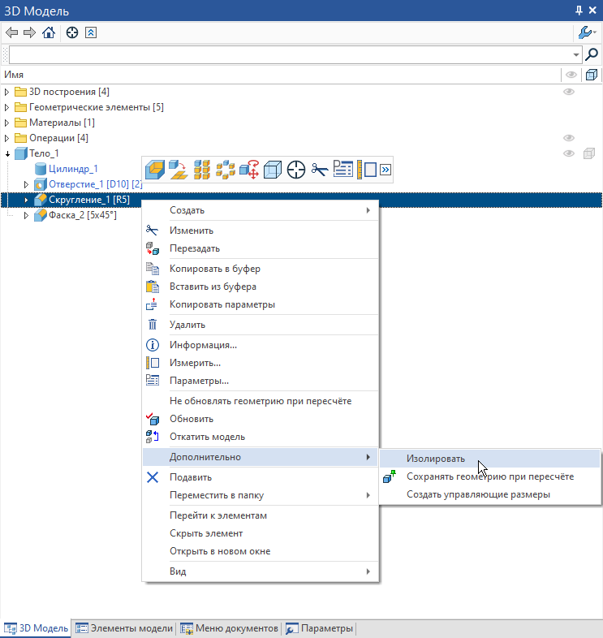This screenshot has width=603, height=638.
Task: Click the home icon in the navigation toolbar
Action: pos(49,33)
